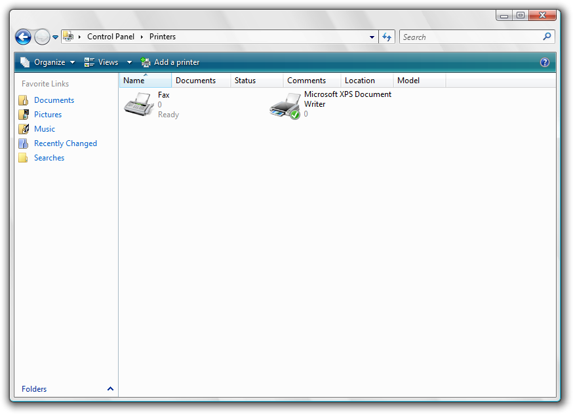This screenshot has height=414, width=573.
Task: Click the Refresh button
Action: click(x=387, y=37)
